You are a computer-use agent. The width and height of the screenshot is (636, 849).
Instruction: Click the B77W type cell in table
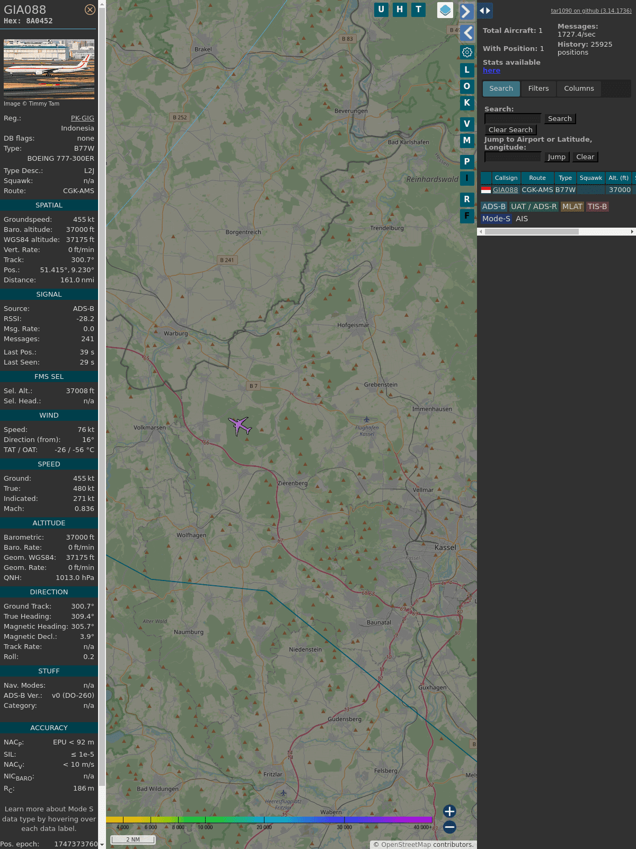point(566,189)
